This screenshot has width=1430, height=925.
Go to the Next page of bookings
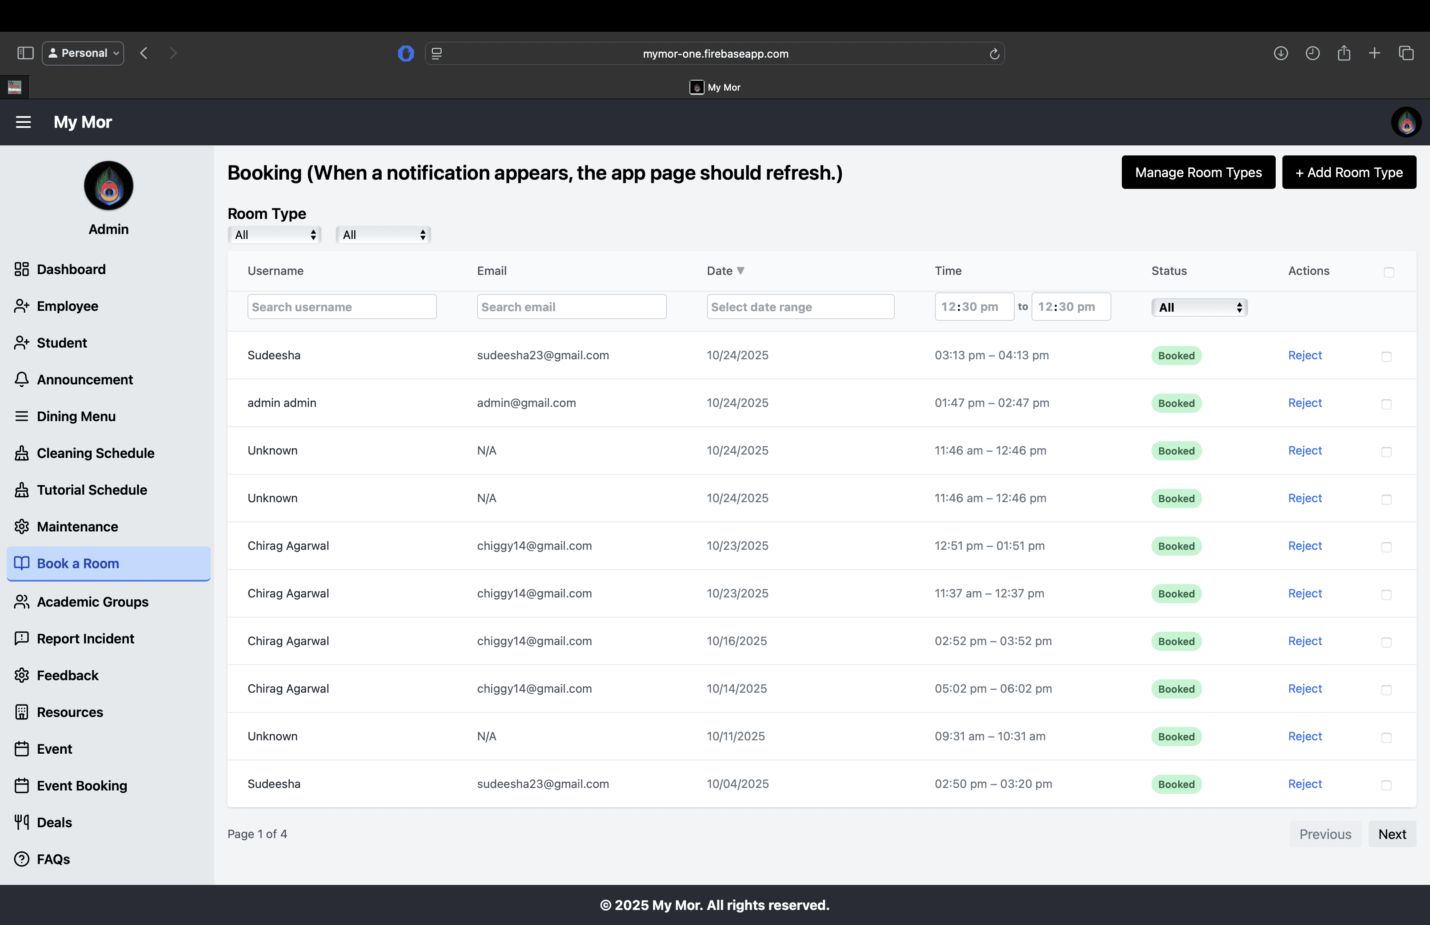coord(1392,834)
